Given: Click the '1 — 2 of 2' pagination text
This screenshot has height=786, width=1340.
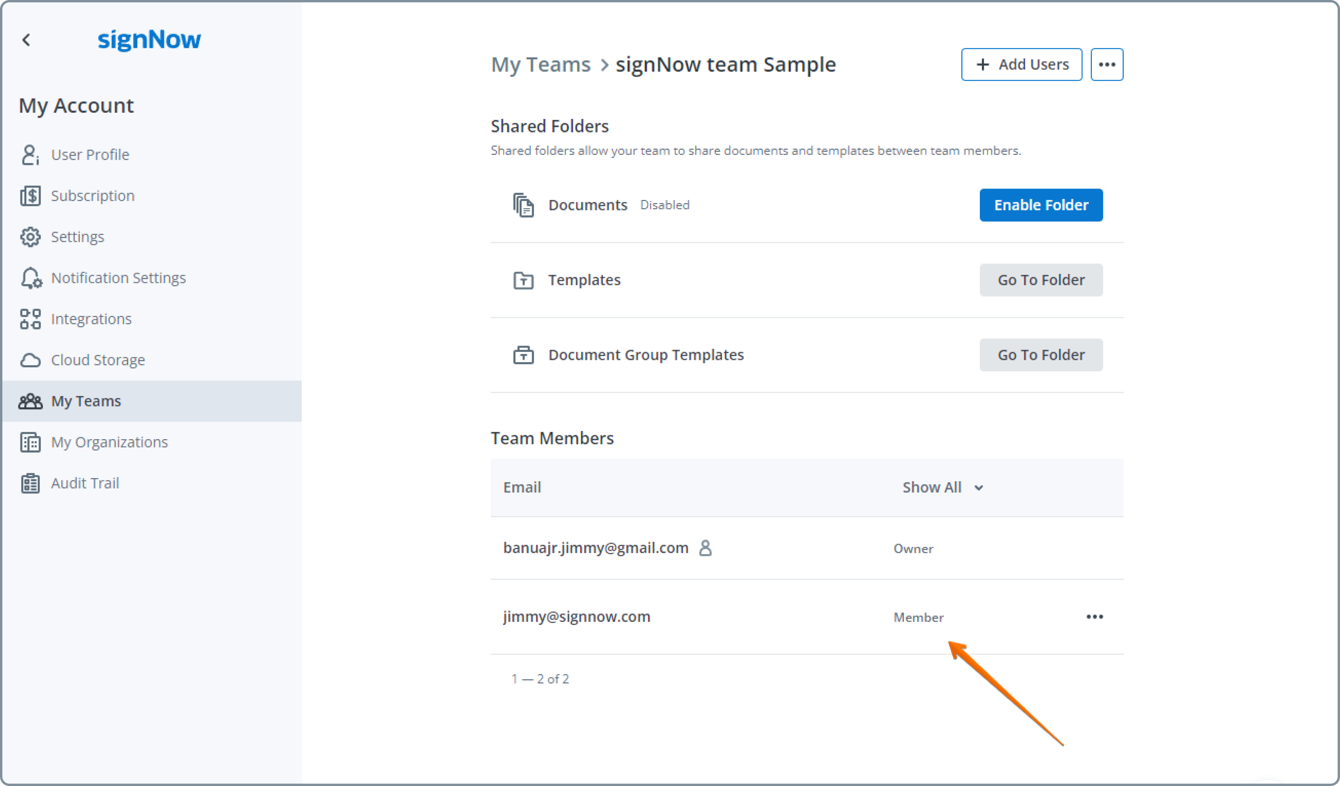Looking at the screenshot, I should click(x=540, y=679).
